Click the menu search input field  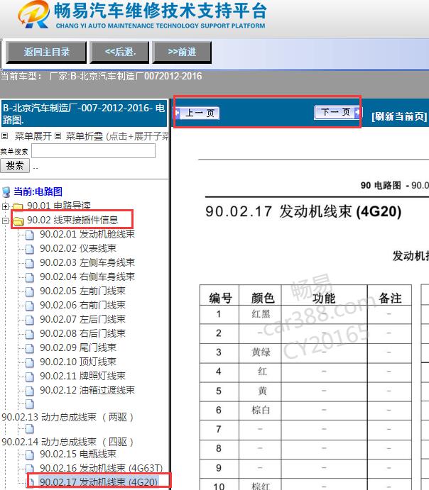pos(93,151)
